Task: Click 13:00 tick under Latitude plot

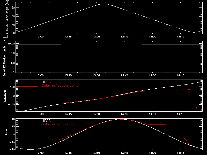Action: 40,153
